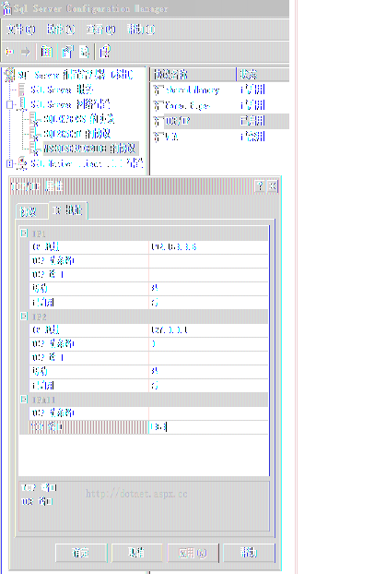Click the Apply button in the dialog
The height and width of the screenshot is (574, 386).
[193, 553]
